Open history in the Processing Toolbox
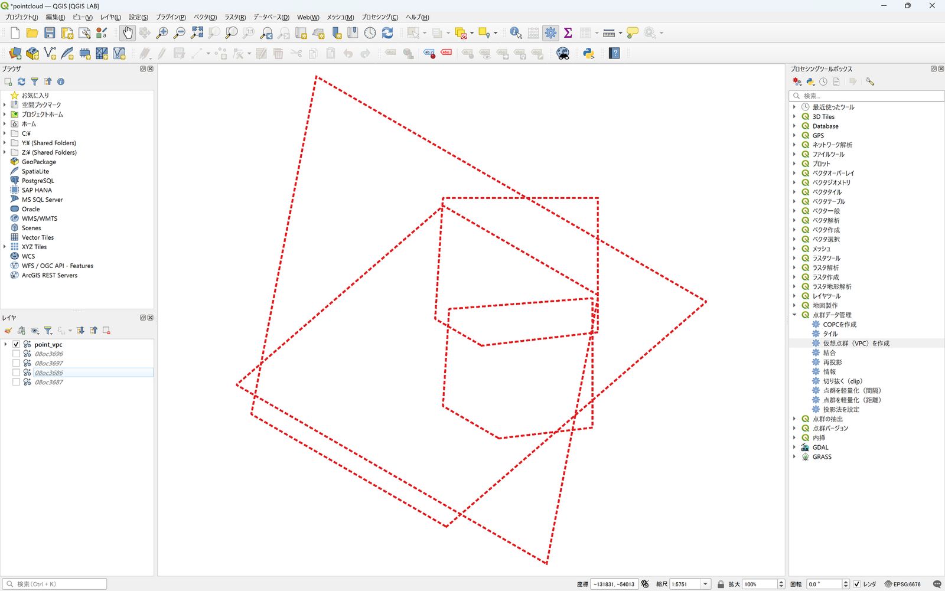The height and width of the screenshot is (591, 945). pyautogui.click(x=823, y=81)
